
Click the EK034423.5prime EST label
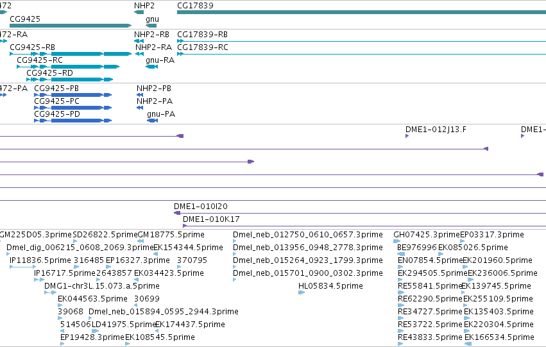(169, 273)
